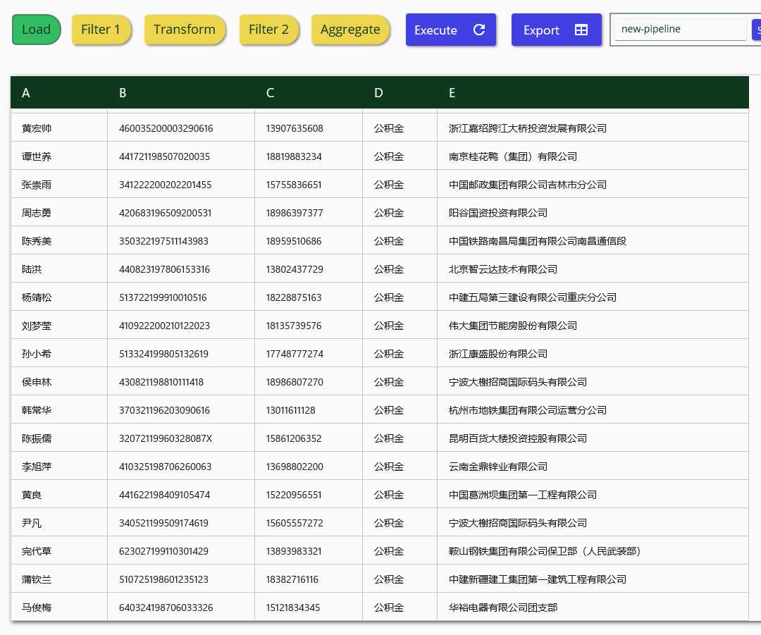Select cell with name 韩常华
This screenshot has height=635, width=761.
pyautogui.click(x=59, y=409)
